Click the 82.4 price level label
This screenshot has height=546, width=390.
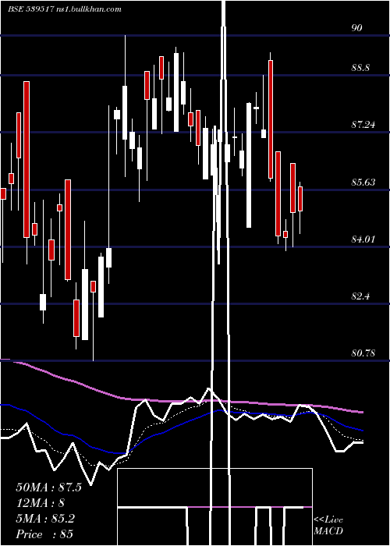point(360,296)
